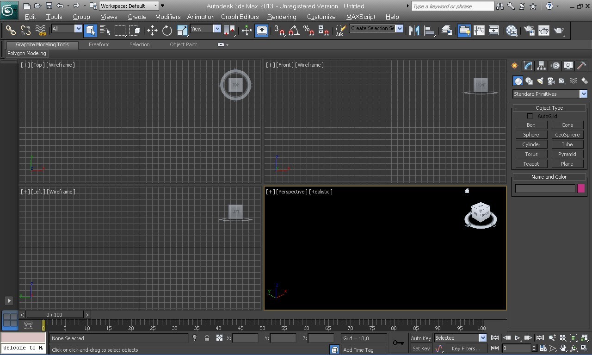
Task: Enable the AutoGrid checkbox
Action: (x=530, y=116)
